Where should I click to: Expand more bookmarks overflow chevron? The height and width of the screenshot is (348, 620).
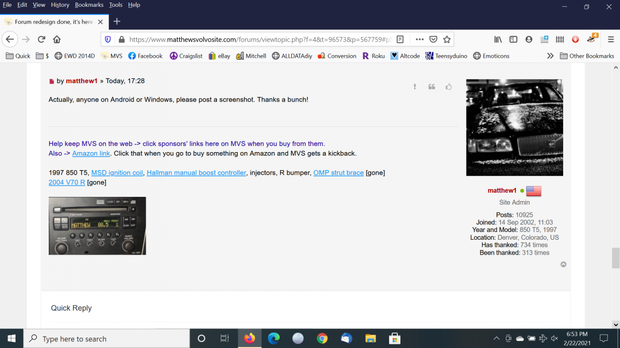[550, 56]
